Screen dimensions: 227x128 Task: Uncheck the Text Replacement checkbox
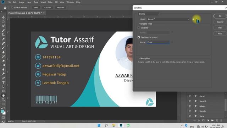tap(139, 37)
